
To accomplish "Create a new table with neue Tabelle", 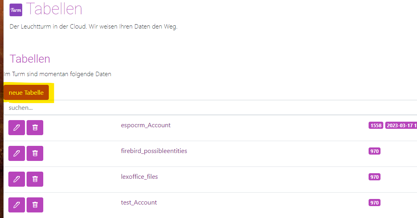I will click(x=26, y=92).
